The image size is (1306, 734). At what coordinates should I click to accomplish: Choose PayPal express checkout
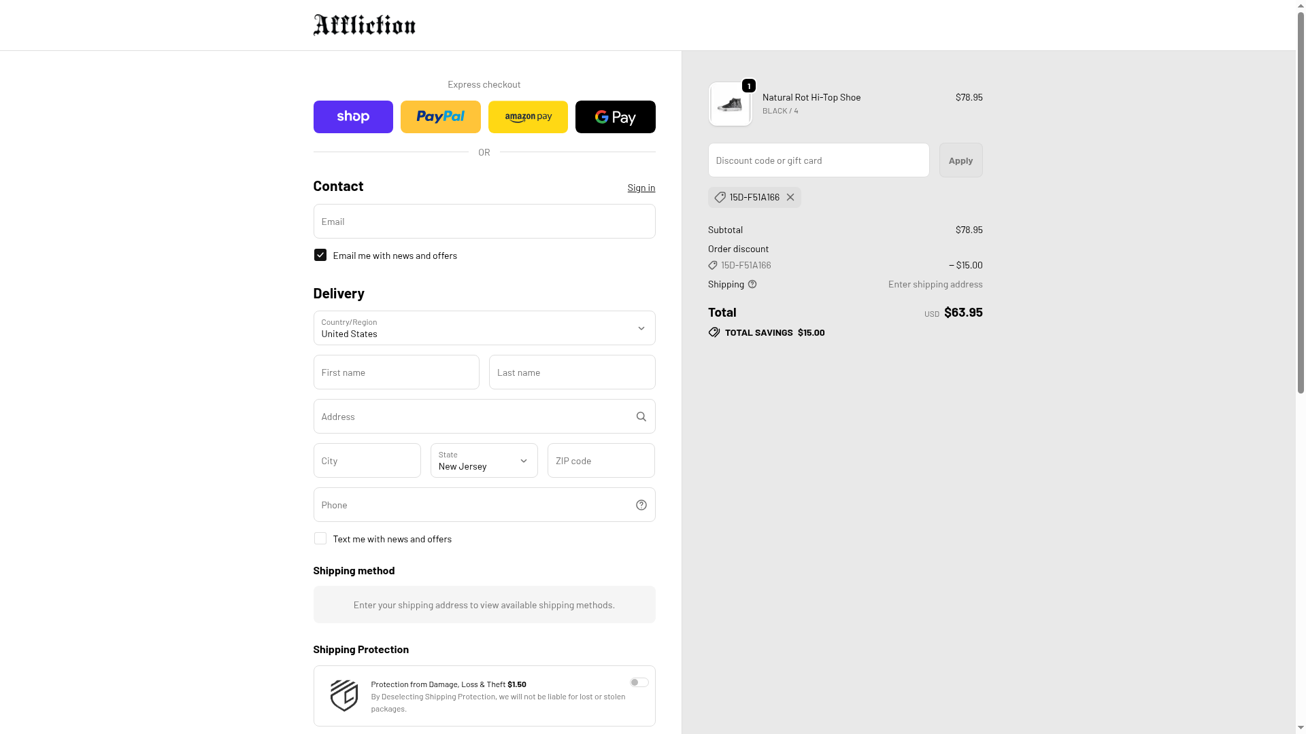[440, 117]
